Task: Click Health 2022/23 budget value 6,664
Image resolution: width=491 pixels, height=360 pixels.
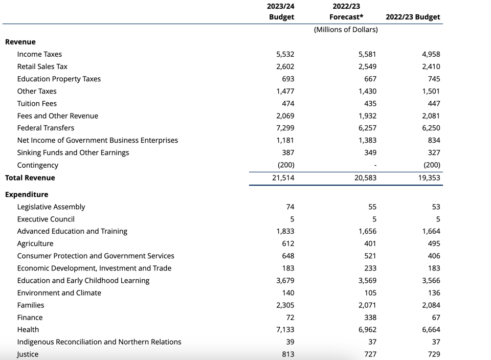Action: point(431,330)
